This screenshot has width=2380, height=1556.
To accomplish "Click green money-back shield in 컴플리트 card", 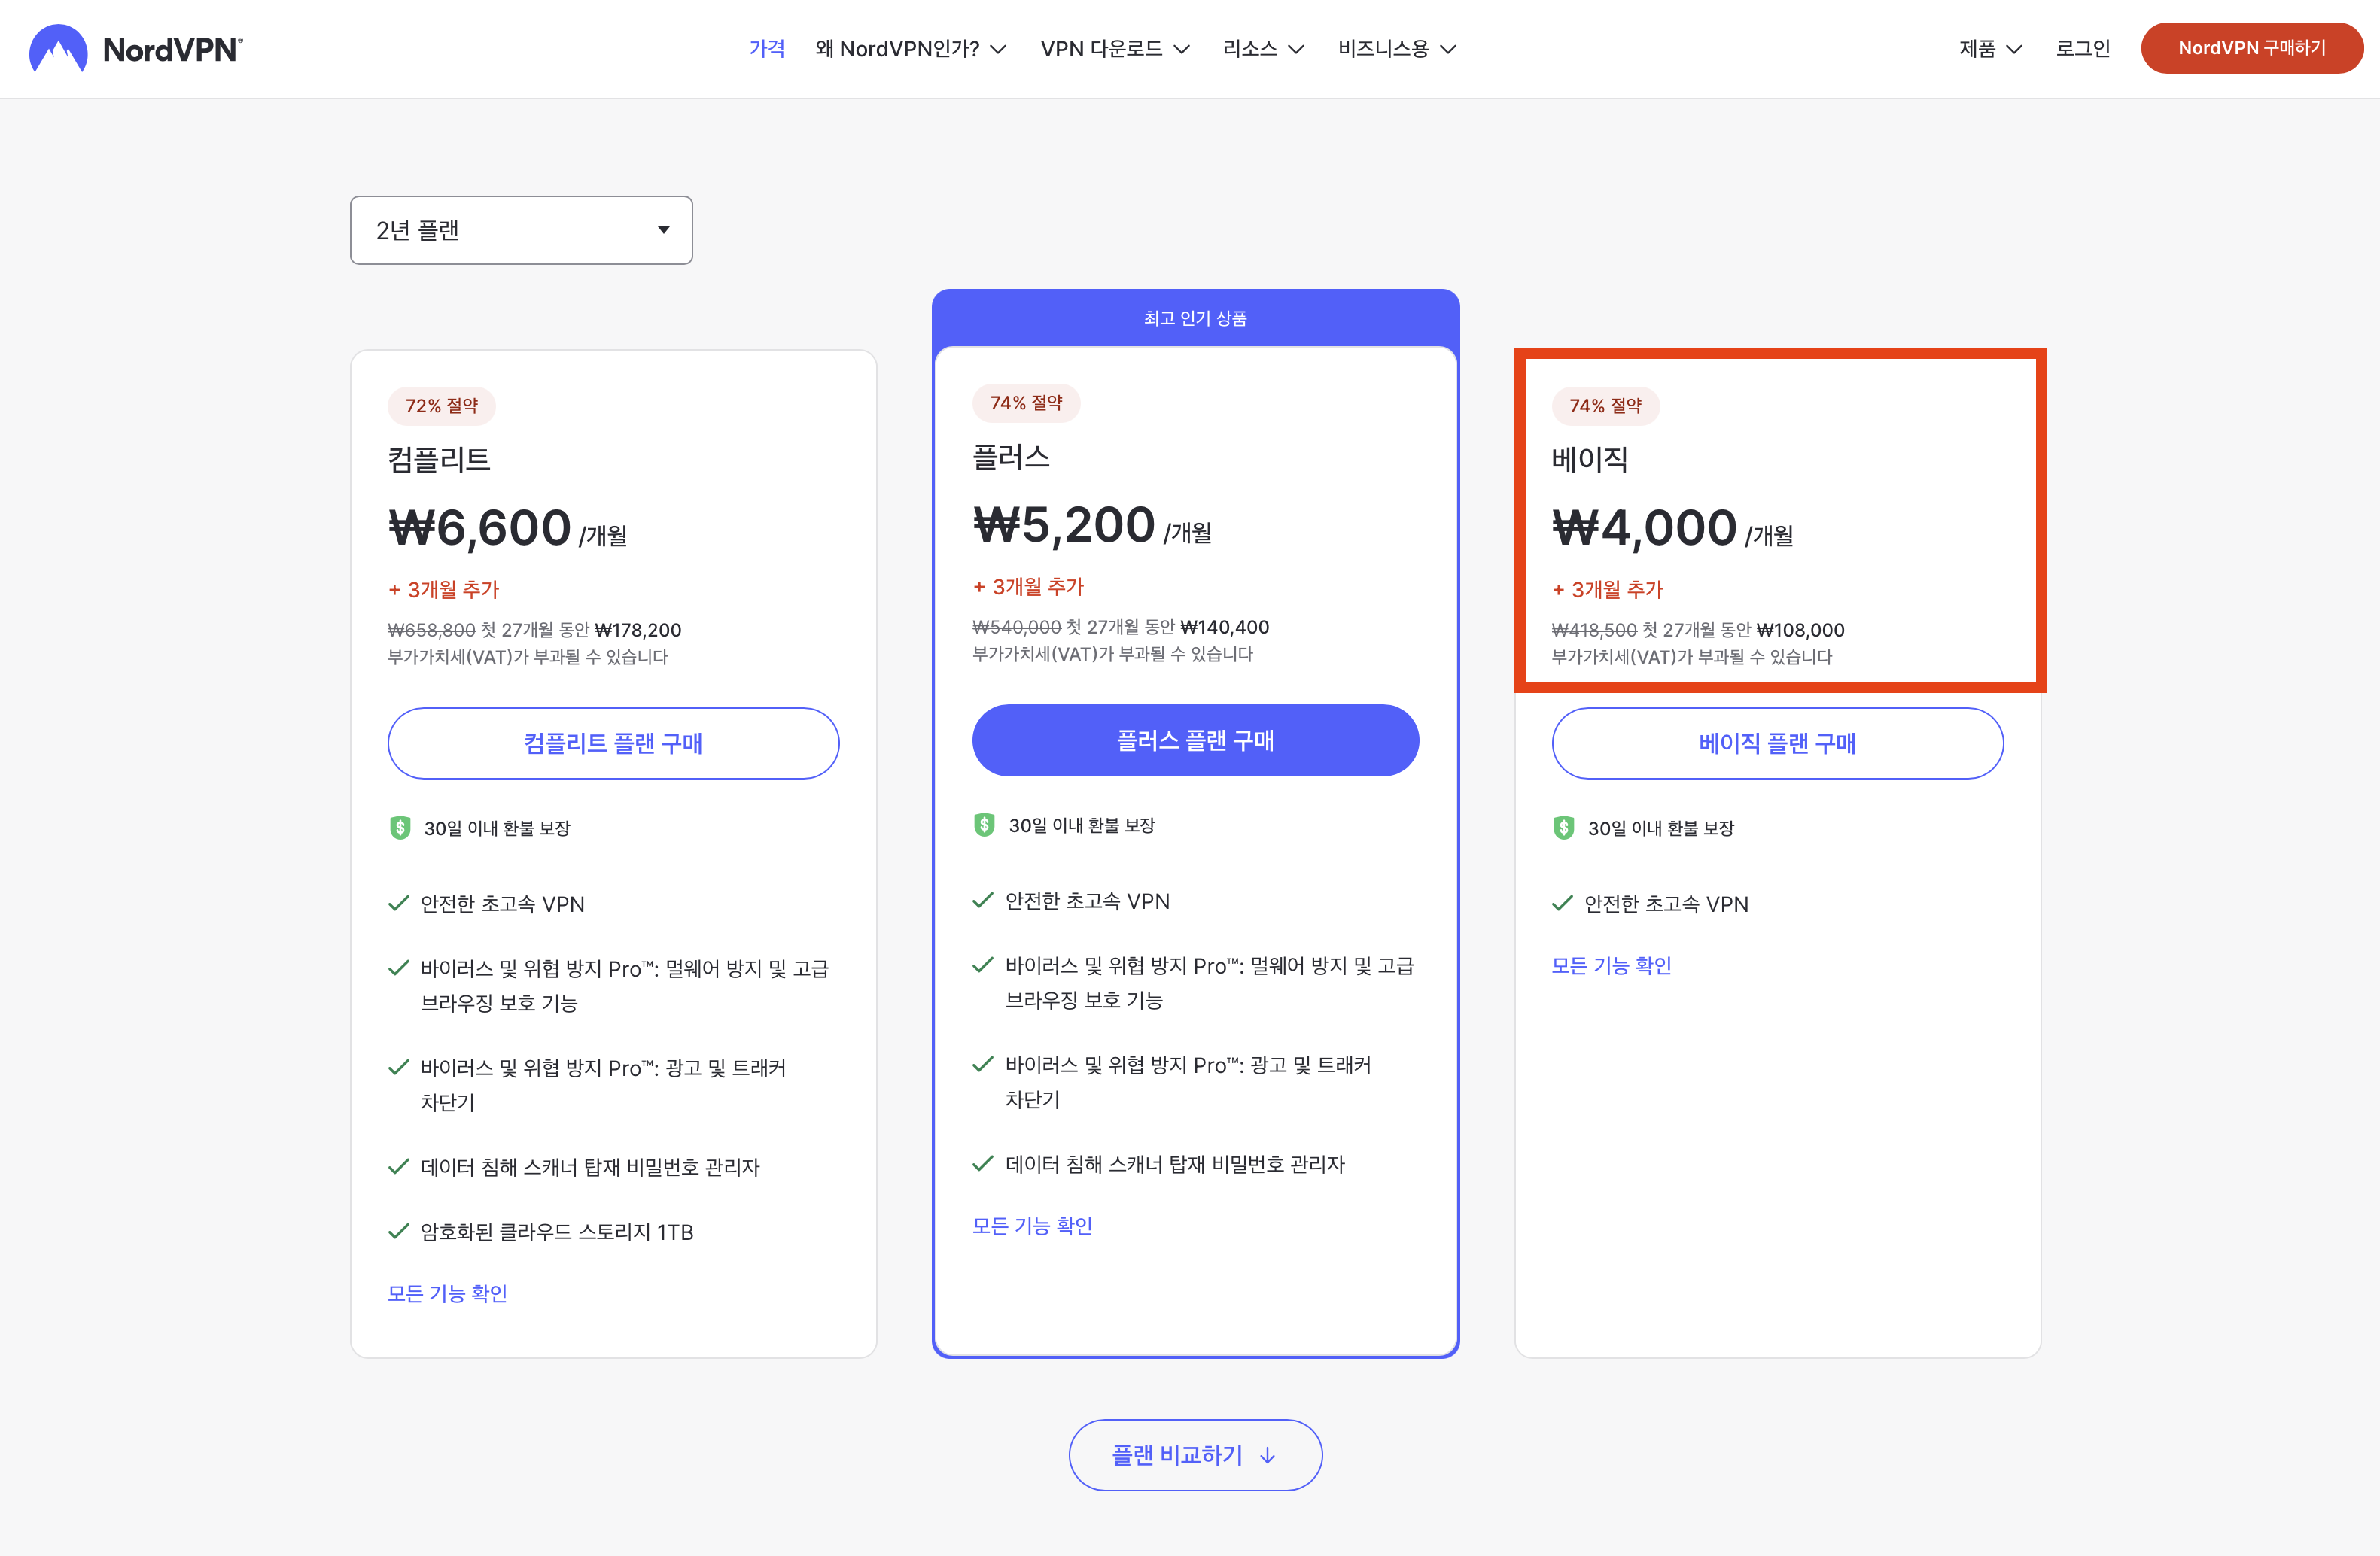I will click(400, 828).
